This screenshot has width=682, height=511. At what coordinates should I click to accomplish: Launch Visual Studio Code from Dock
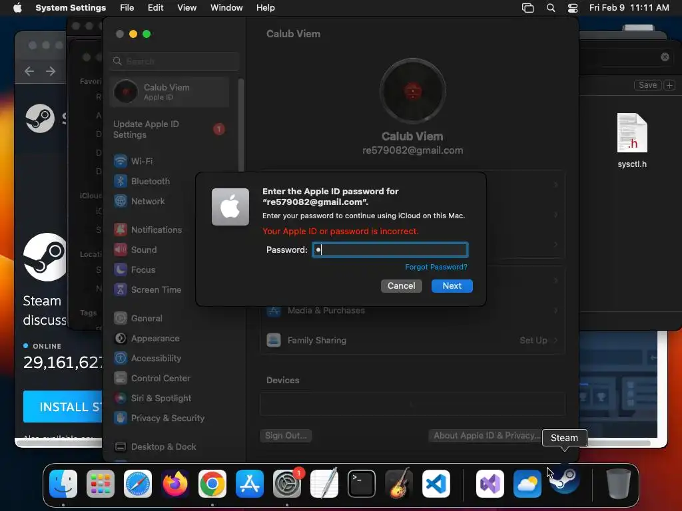[436, 484]
